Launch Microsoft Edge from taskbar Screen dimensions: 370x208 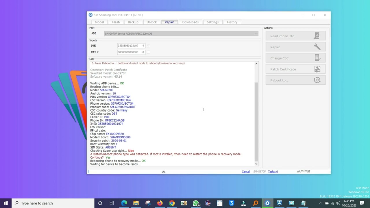point(124,203)
